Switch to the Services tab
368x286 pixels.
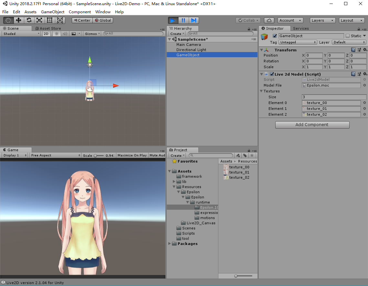[301, 28]
